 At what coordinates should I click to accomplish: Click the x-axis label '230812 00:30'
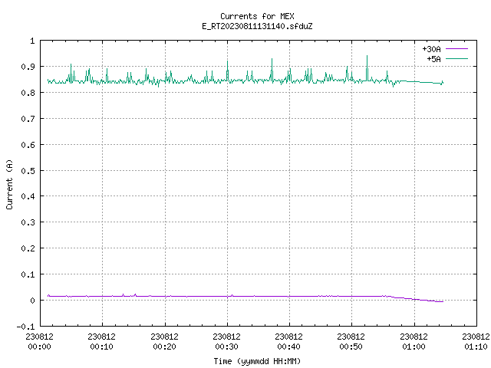[227, 341]
